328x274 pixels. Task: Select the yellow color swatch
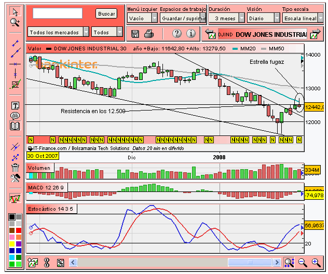click(x=12, y=244)
